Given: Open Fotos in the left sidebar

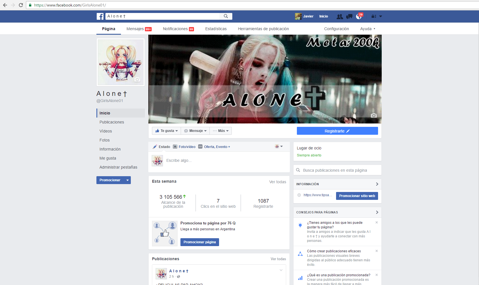Looking at the screenshot, I should point(105,140).
